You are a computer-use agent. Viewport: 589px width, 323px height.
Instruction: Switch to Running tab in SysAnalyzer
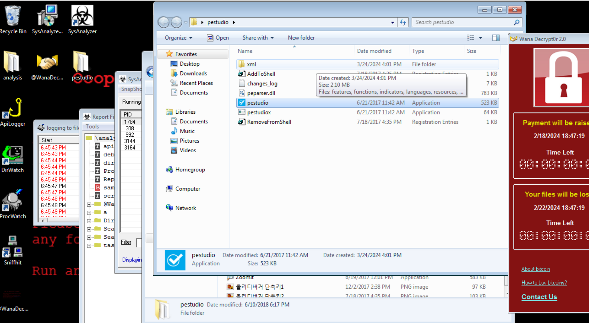click(x=131, y=102)
